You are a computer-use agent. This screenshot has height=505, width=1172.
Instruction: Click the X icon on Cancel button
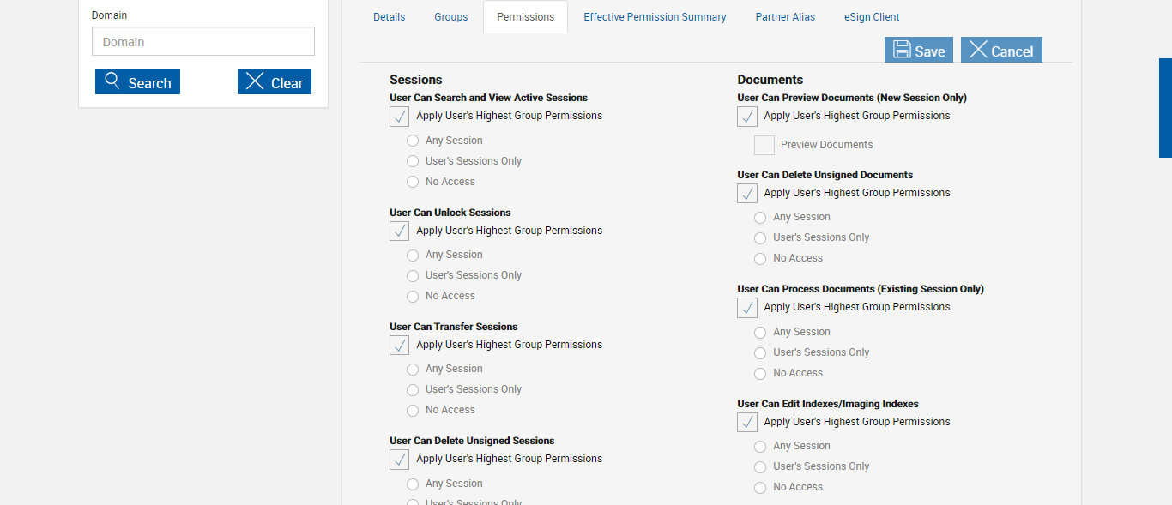978,50
